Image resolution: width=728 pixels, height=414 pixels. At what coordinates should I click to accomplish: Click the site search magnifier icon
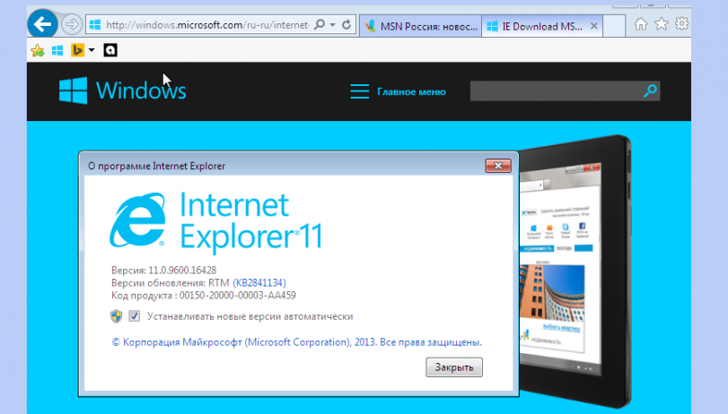(650, 91)
